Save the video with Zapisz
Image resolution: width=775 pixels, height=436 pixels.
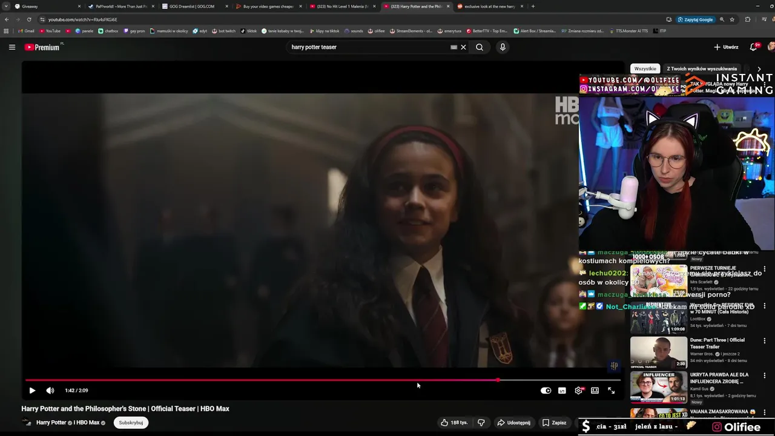pyautogui.click(x=554, y=423)
